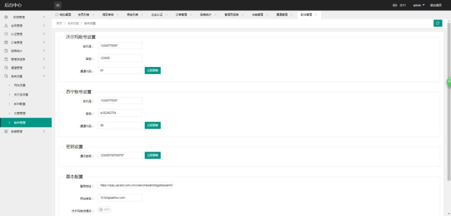Expand the 通道管理 sidebar menu chevron

tap(44, 67)
